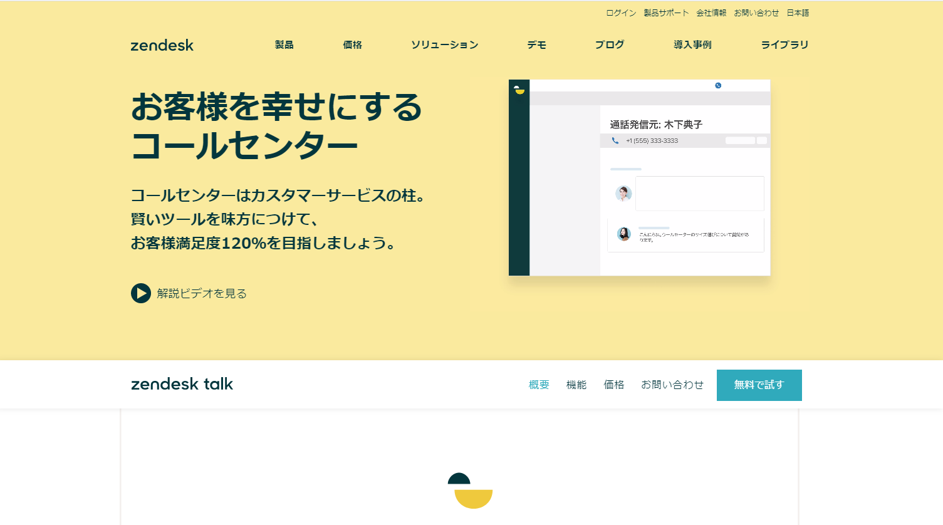
Task: Open 製品サポート link
Action: coord(666,13)
